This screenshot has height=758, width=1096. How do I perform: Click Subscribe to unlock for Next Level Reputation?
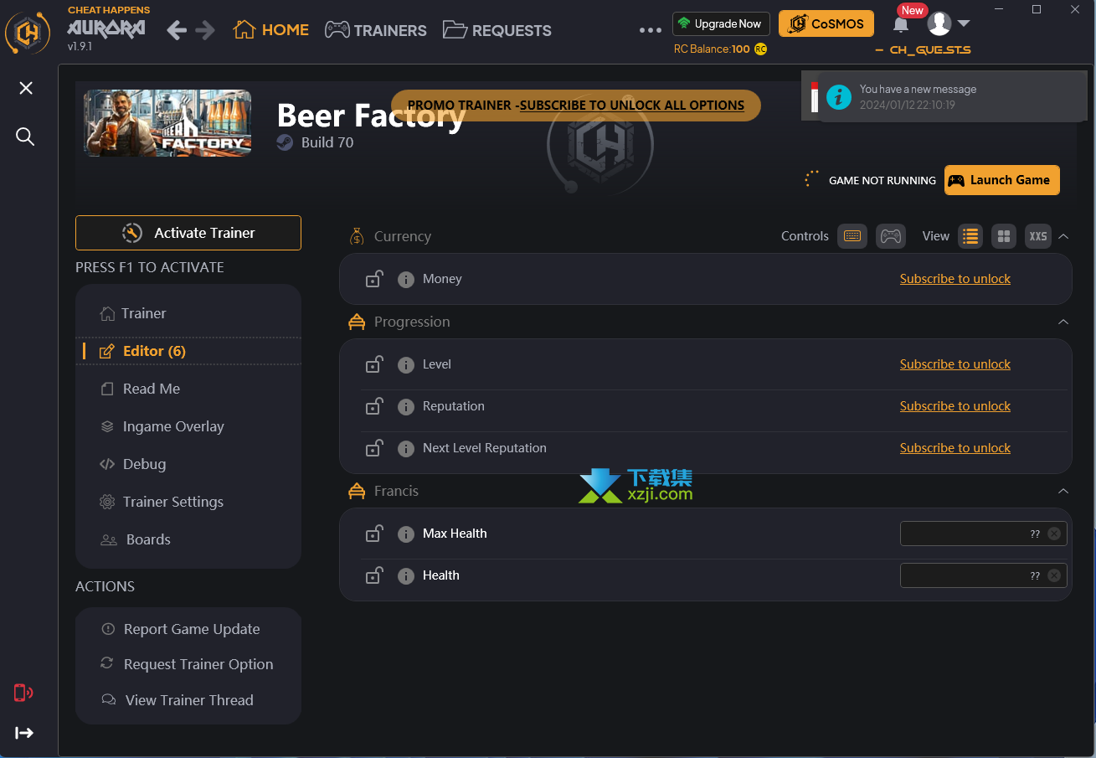(x=955, y=448)
